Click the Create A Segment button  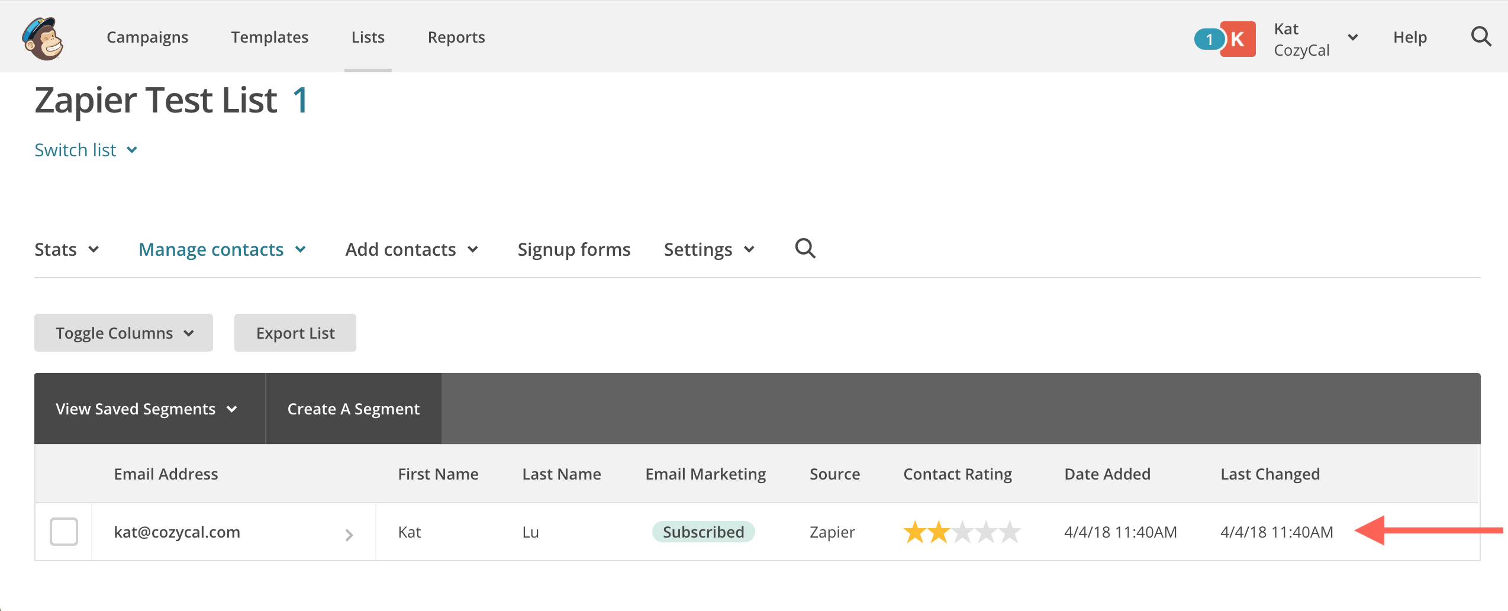tap(353, 409)
